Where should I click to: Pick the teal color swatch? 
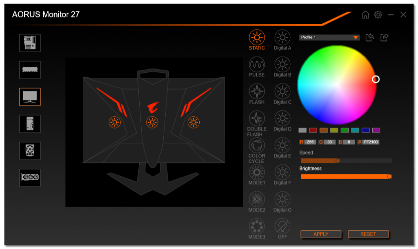355,130
